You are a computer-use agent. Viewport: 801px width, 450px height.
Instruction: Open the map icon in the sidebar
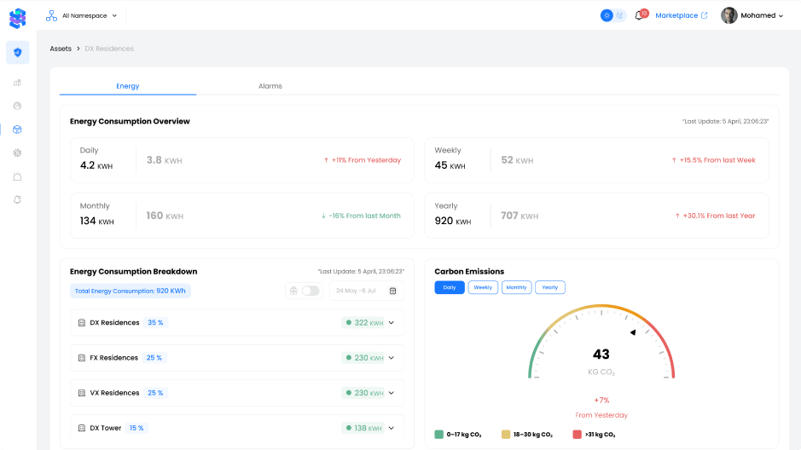click(x=17, y=83)
